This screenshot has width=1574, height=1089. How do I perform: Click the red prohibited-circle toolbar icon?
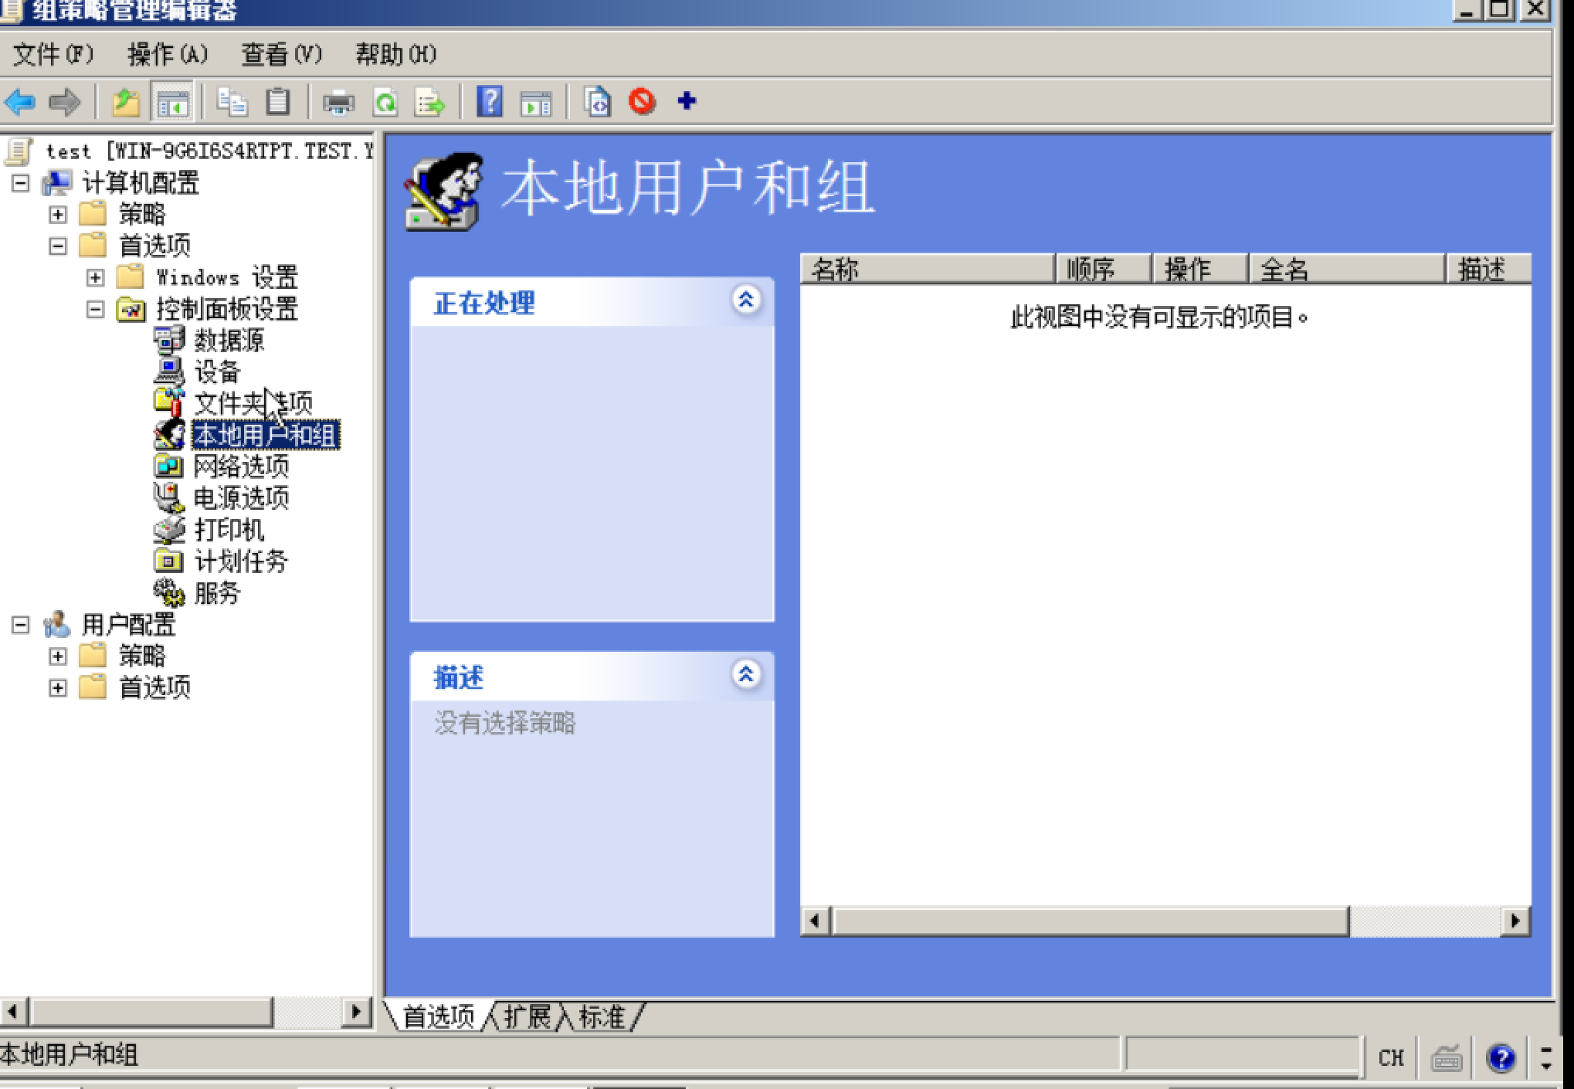pyautogui.click(x=642, y=101)
